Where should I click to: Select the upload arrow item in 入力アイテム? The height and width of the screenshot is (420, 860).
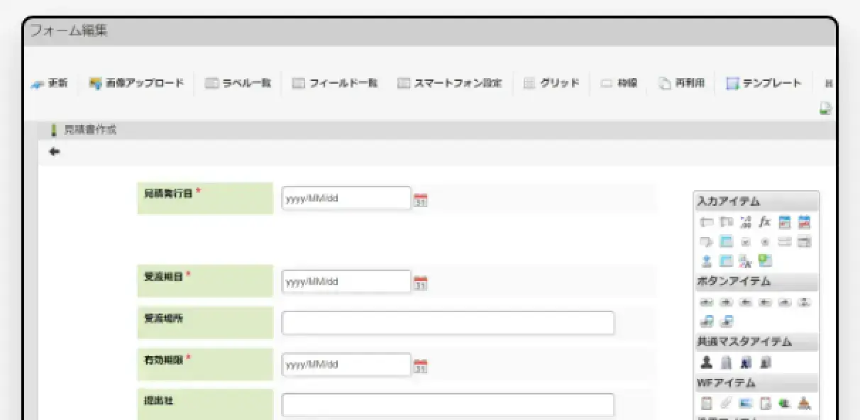706,261
